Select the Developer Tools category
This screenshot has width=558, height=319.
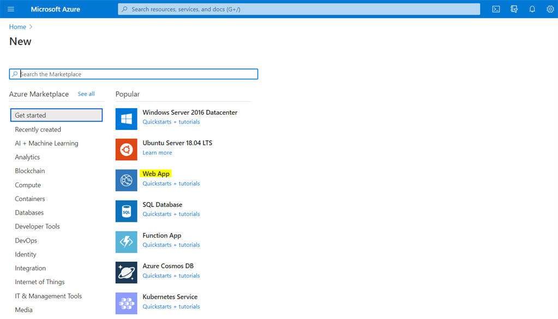point(38,227)
